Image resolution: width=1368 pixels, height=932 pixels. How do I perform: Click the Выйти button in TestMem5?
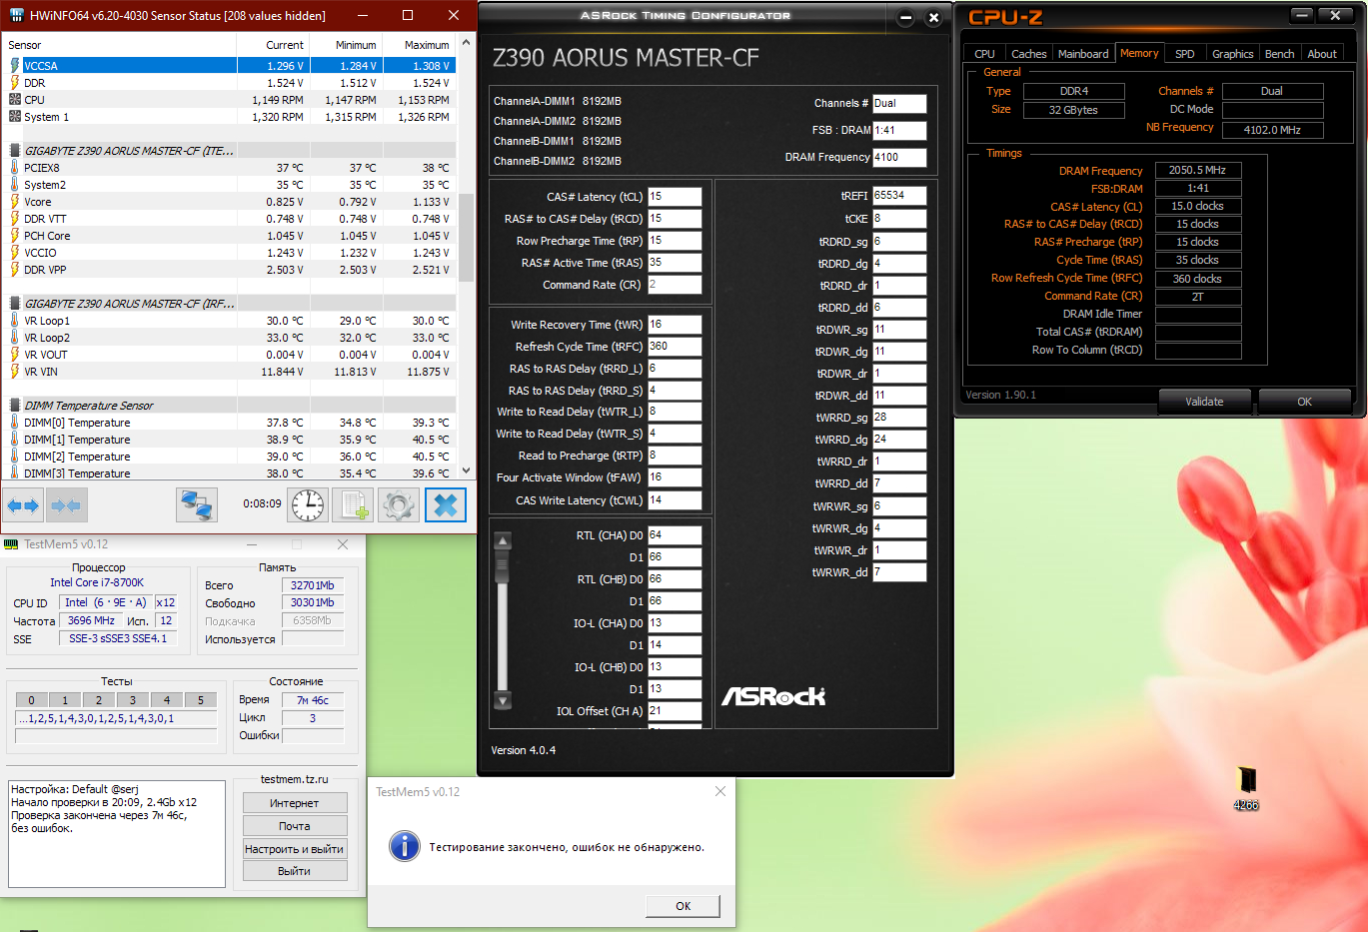(x=295, y=871)
